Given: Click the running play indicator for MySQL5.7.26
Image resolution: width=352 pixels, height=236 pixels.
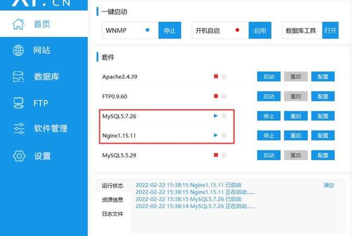Looking at the screenshot, I should [x=216, y=116].
